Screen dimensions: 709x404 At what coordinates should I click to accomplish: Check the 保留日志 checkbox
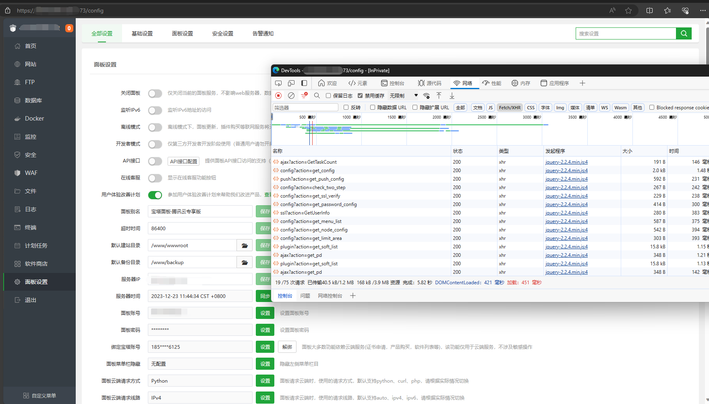(328, 96)
